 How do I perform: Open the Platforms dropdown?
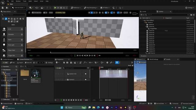tap(76, 8)
